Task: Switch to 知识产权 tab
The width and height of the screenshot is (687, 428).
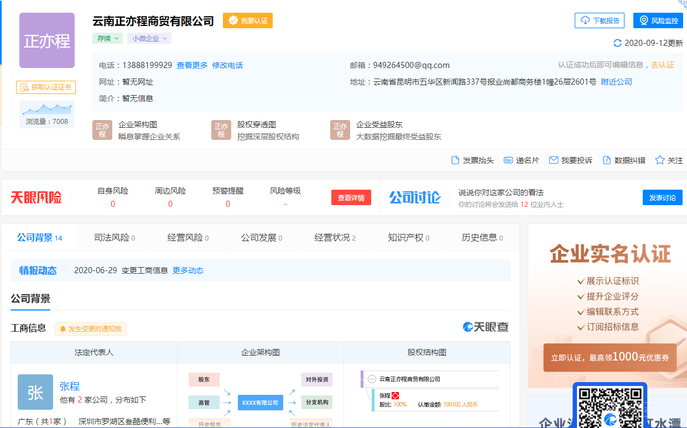Action: point(409,238)
